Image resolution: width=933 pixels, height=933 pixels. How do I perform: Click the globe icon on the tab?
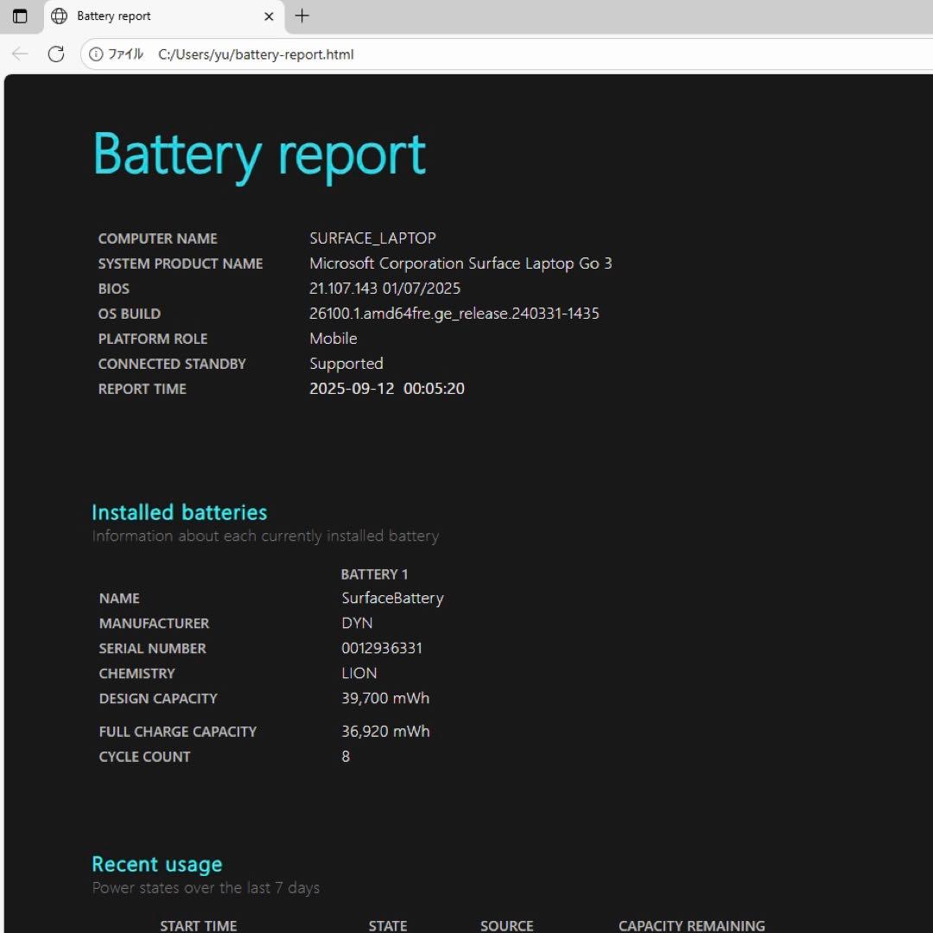(58, 16)
